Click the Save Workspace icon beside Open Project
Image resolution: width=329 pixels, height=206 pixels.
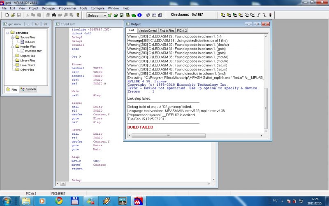tap(121, 15)
